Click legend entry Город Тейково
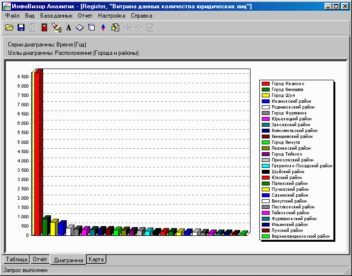 (287, 154)
